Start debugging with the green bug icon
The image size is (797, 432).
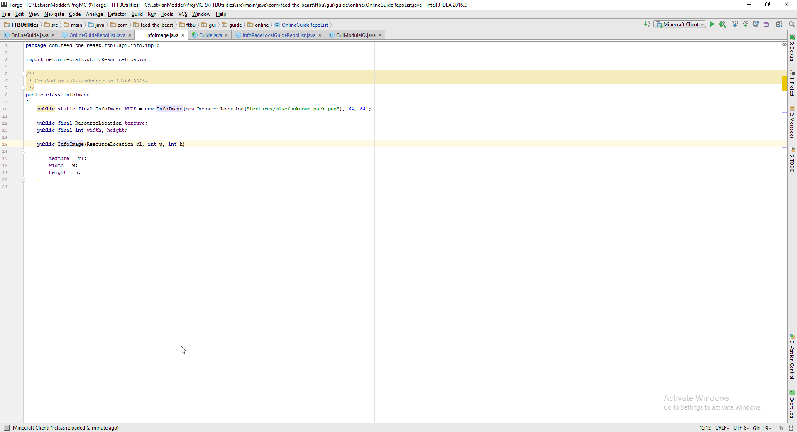[x=722, y=25]
